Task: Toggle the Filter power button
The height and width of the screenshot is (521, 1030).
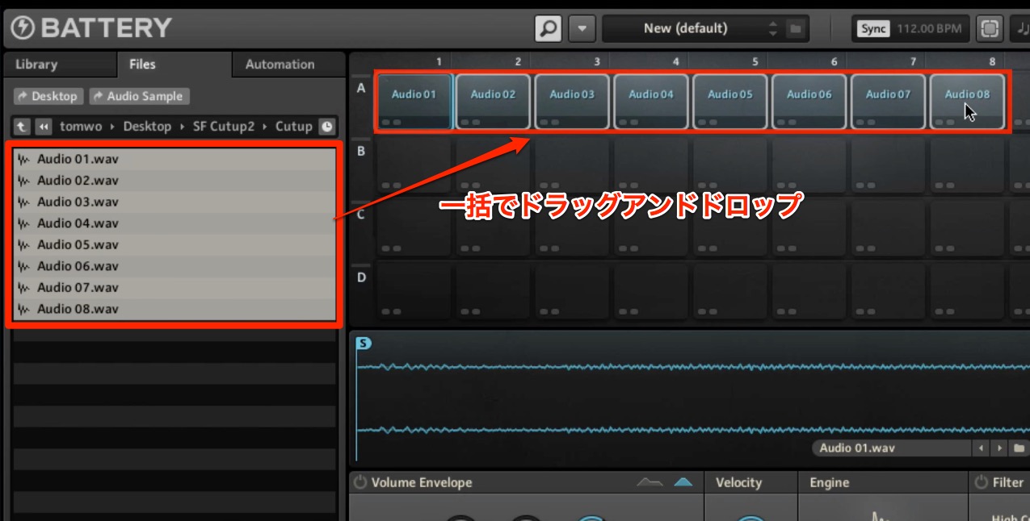Action: click(981, 482)
